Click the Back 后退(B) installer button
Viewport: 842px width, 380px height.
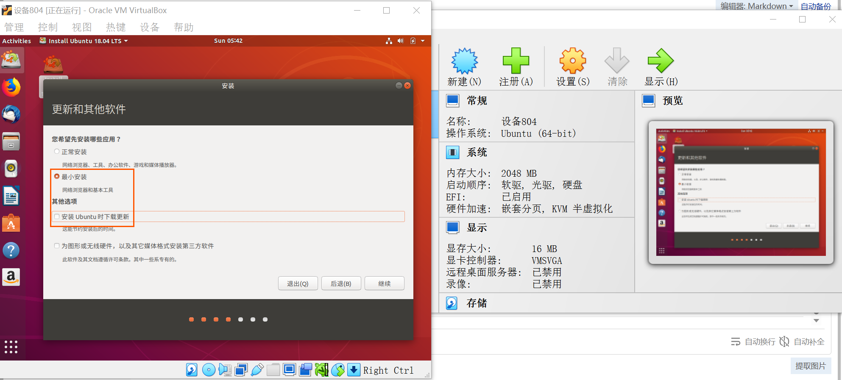point(341,283)
